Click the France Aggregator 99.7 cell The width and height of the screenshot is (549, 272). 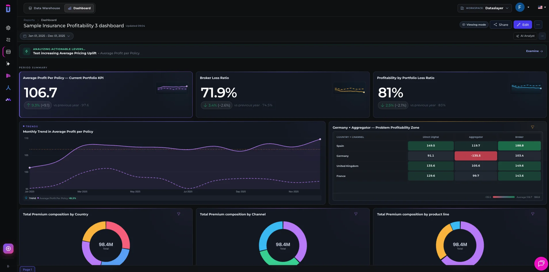[x=476, y=176]
